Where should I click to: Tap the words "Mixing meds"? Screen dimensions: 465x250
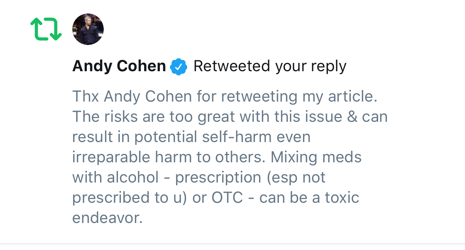pos(316,157)
